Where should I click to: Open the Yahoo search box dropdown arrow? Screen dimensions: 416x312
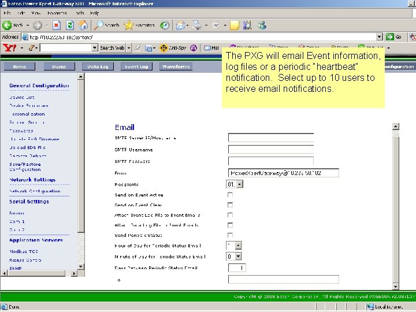(x=95, y=48)
